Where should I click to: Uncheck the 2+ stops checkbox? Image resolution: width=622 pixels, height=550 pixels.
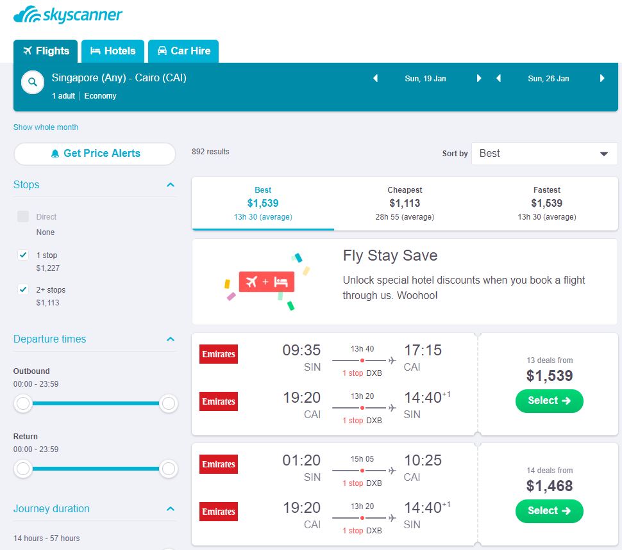pos(23,289)
